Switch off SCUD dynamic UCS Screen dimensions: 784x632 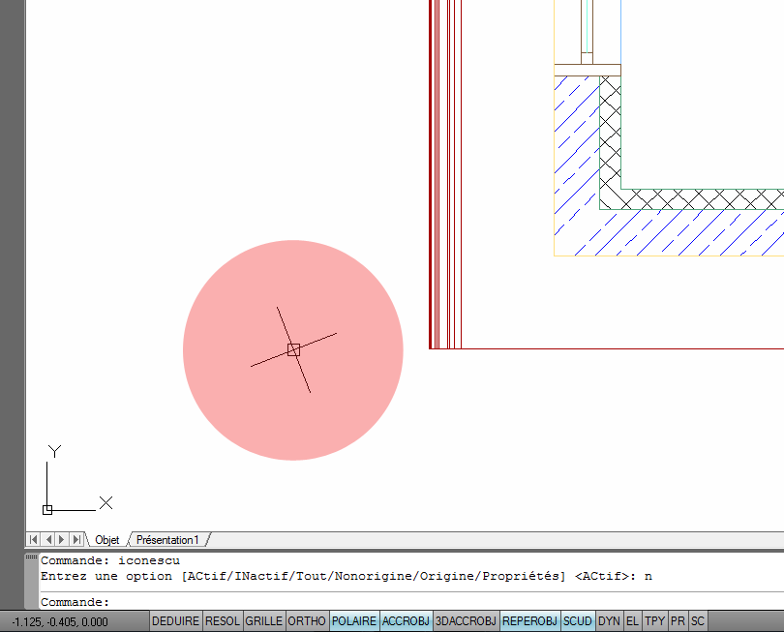pyautogui.click(x=578, y=620)
